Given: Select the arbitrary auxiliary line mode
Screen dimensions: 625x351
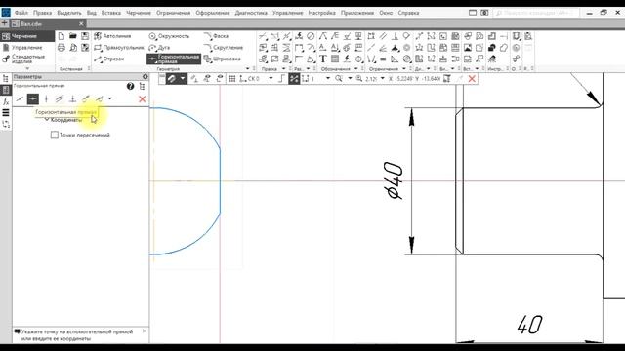Looking at the screenshot, I should pyautogui.click(x=20, y=99).
